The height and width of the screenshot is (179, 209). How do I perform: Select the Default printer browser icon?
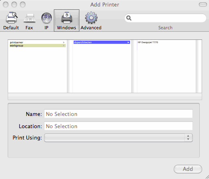pos(12,18)
